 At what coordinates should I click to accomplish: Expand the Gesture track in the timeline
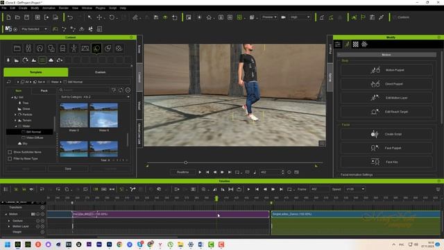(9, 221)
